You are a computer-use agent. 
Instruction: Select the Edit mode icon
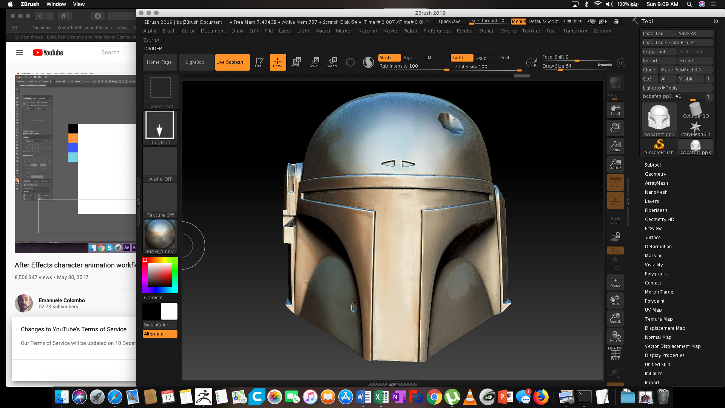[259, 62]
